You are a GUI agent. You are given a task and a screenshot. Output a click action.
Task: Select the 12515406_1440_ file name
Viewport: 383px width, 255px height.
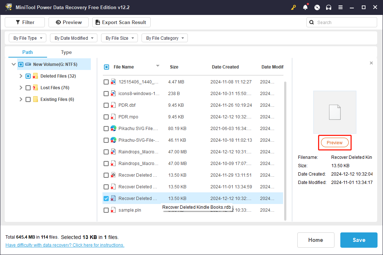tap(138, 82)
